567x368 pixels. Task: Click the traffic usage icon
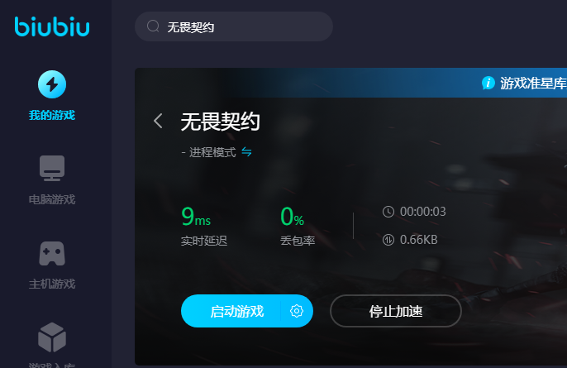tap(388, 240)
